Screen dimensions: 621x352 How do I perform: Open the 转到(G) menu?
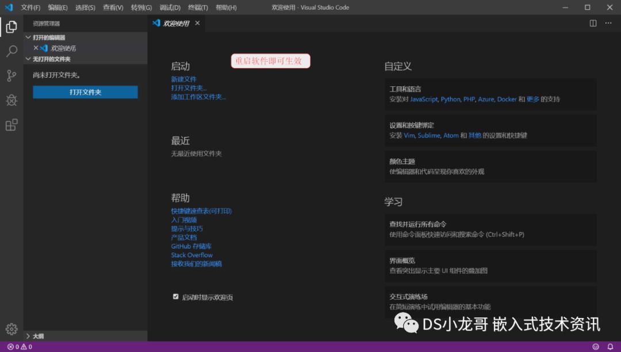coord(141,7)
